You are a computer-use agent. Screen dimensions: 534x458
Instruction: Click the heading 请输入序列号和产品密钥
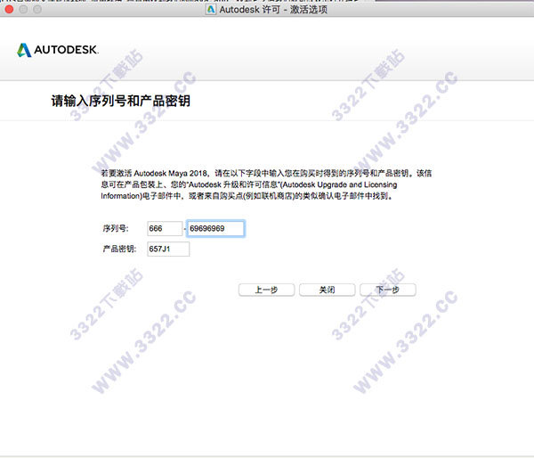pyautogui.click(x=120, y=101)
